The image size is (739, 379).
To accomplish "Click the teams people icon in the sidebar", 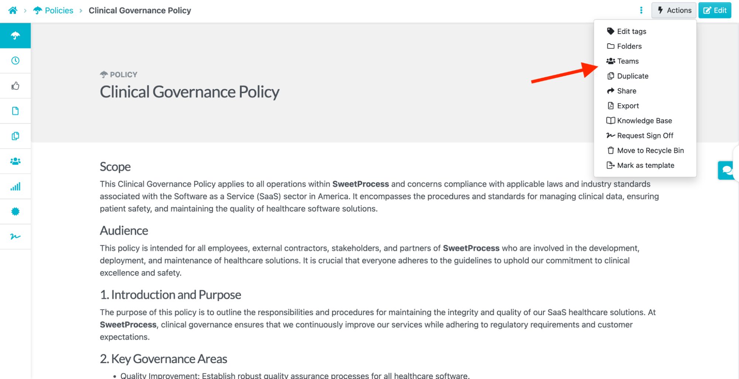I will (x=15, y=161).
